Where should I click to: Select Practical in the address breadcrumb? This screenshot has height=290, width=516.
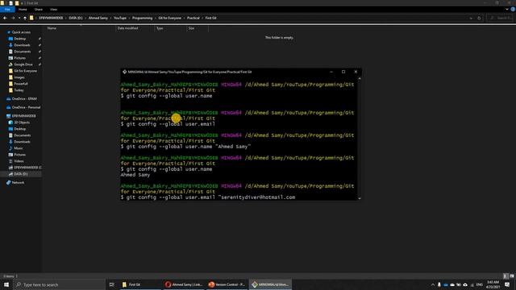point(193,18)
